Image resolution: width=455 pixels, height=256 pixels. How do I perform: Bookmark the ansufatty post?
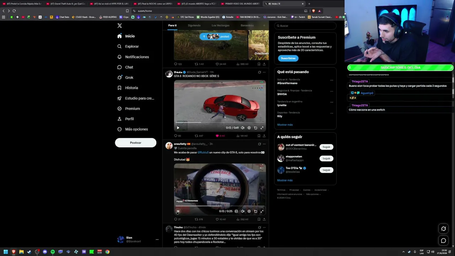(x=259, y=219)
